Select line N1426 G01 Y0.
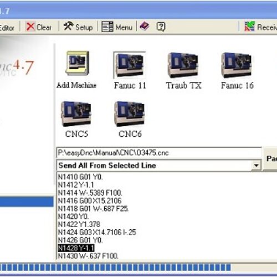The height and width of the screenshot is (277, 277). click(x=80, y=240)
